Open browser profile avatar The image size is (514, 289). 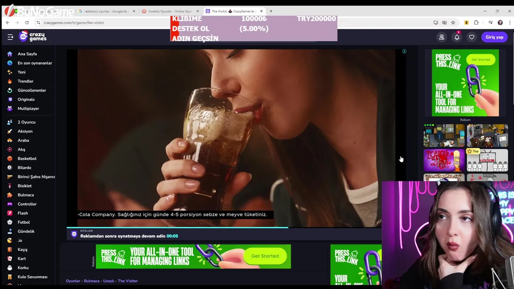click(500, 22)
